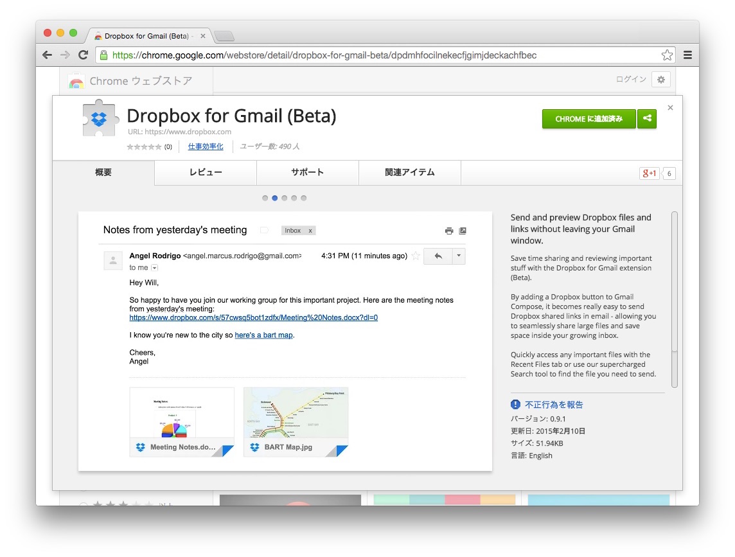Click the '更新日: 2015年2月10日' text
Screen dimensions: 735x557
(x=548, y=431)
